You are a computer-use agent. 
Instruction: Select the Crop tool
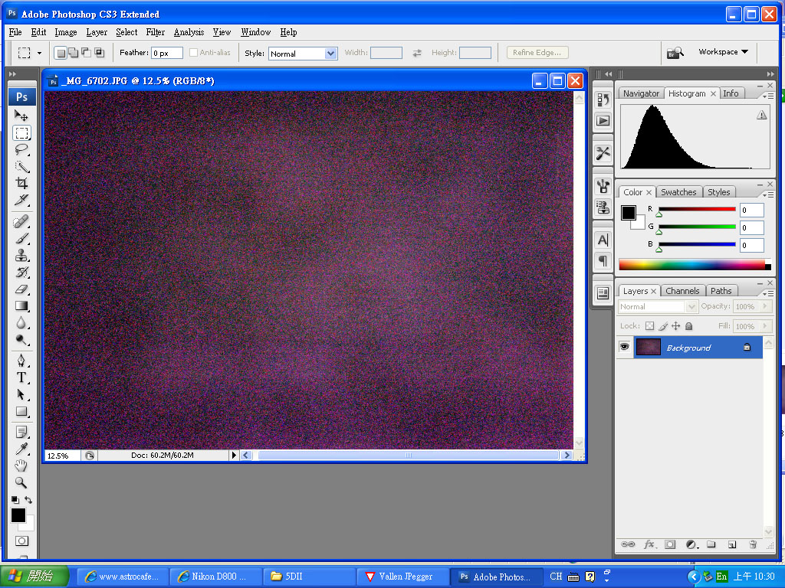click(21, 183)
